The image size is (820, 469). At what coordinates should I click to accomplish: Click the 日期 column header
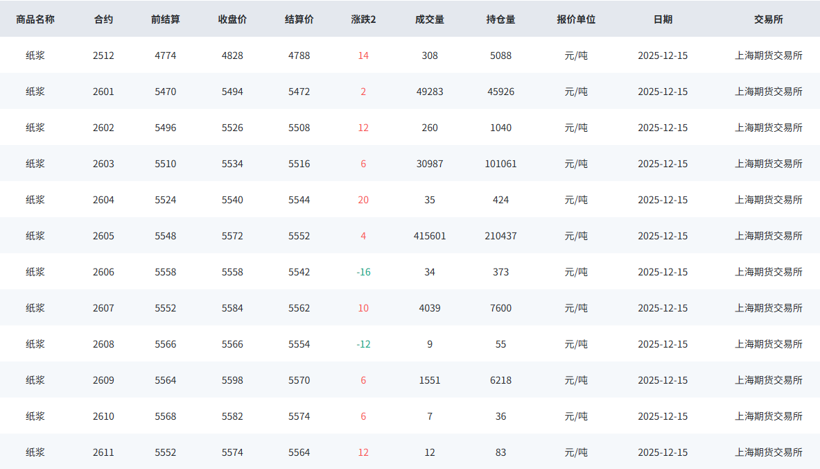pos(663,19)
